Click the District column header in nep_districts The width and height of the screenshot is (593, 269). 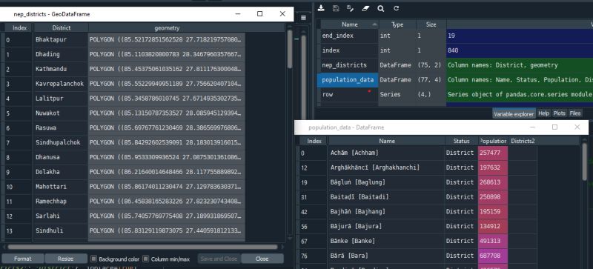[x=62, y=27]
